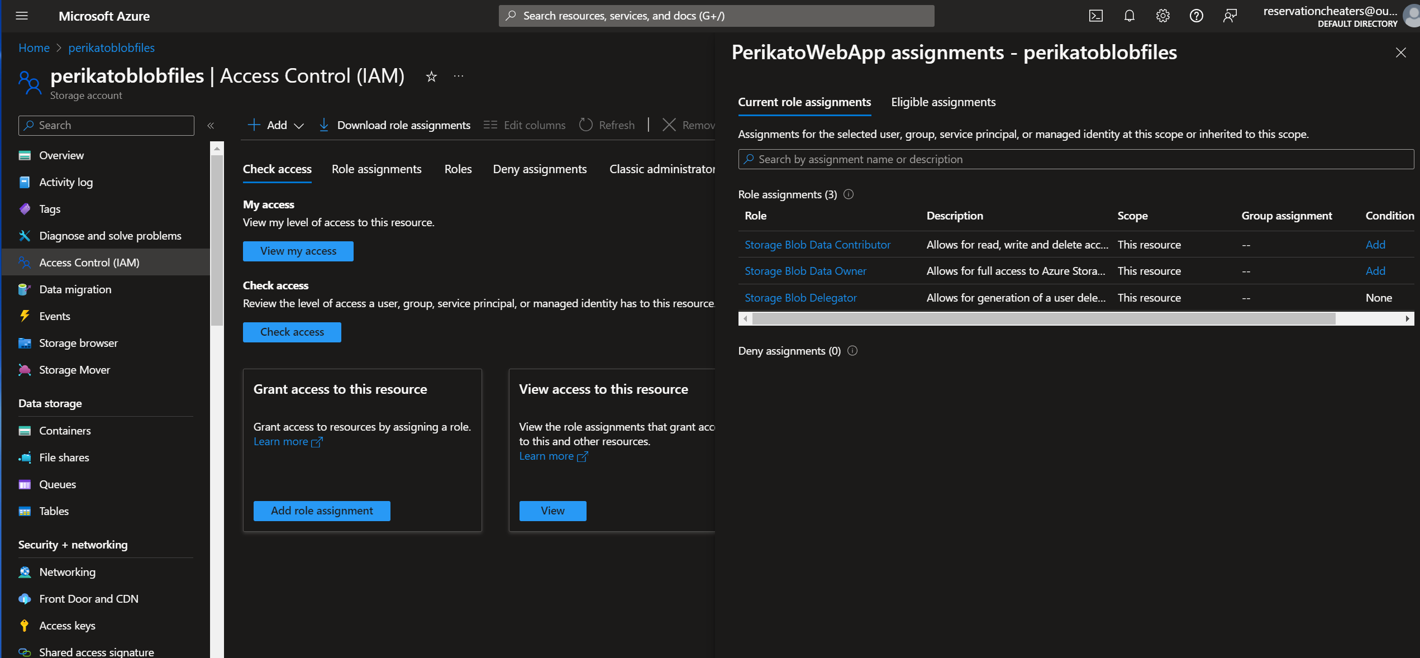Collapse the left navigation menu

pos(211,126)
